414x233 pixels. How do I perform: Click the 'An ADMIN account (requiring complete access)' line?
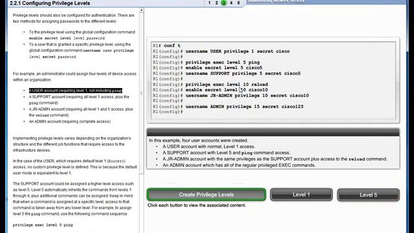(x=70, y=122)
